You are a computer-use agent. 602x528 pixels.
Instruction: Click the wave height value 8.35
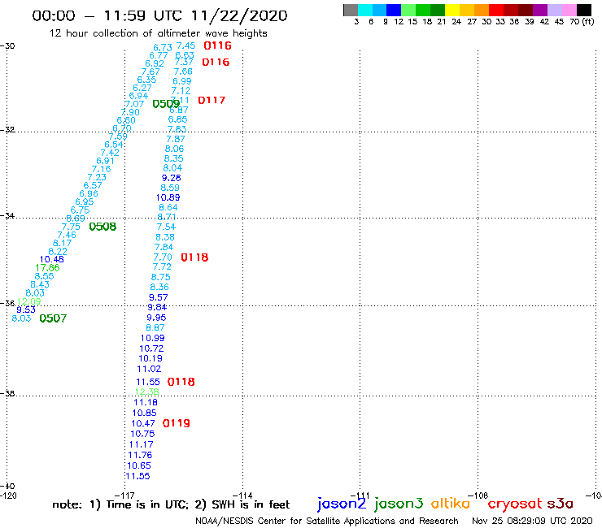tap(173, 158)
